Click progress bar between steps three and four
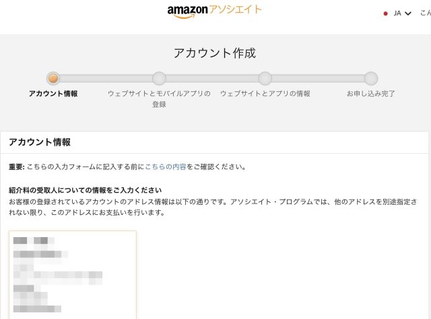The height and width of the screenshot is (319, 431). tap(317, 79)
